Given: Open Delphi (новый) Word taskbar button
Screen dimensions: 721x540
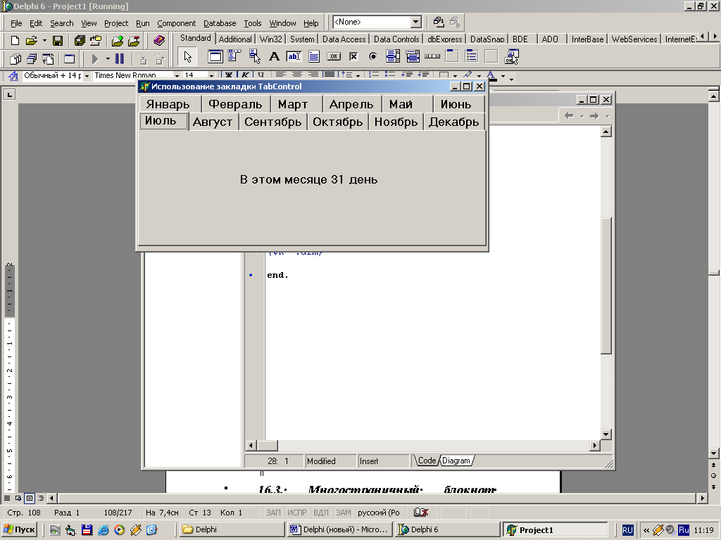Looking at the screenshot, I should [x=340, y=529].
